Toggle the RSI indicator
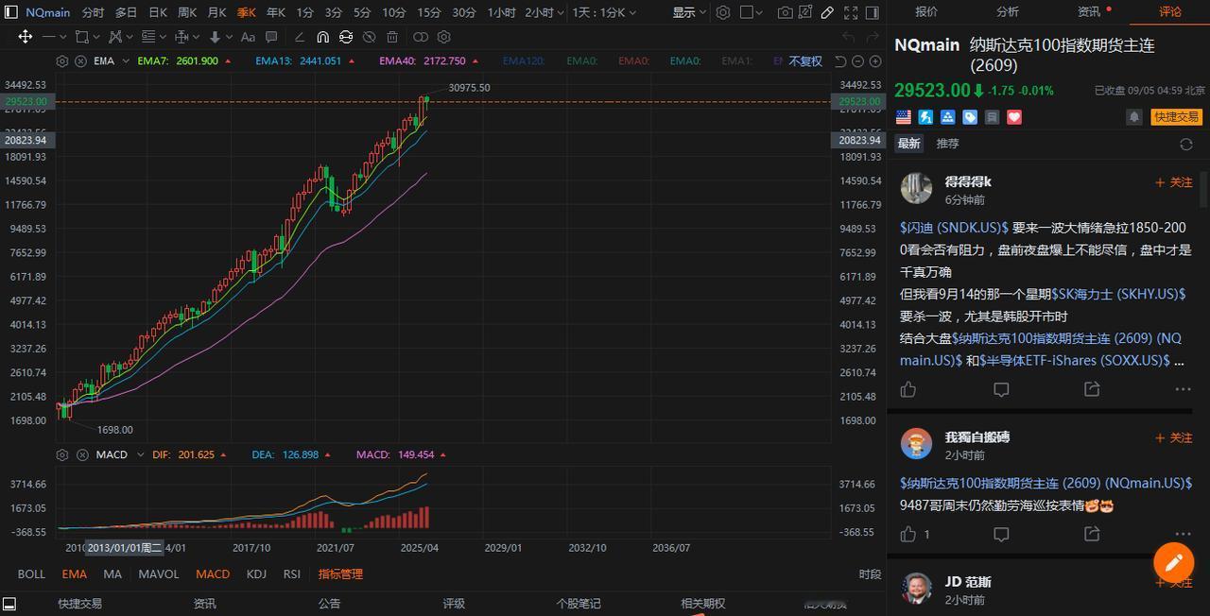 292,573
